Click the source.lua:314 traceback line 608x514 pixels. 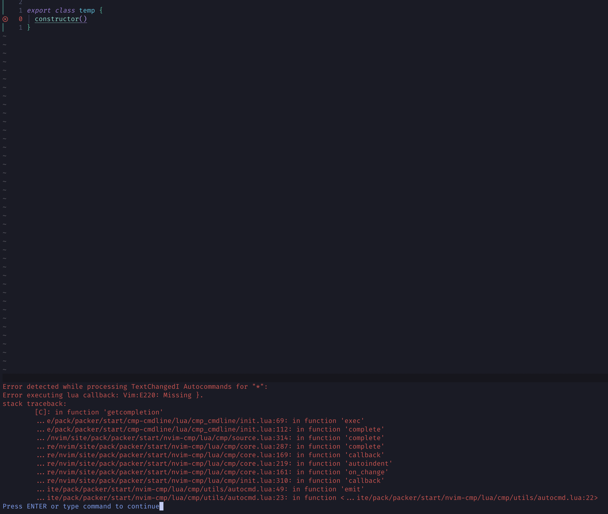[x=211, y=438]
